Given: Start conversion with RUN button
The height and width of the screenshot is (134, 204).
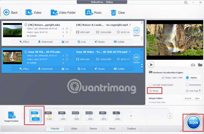Looking at the screenshot, I should tap(193, 122).
